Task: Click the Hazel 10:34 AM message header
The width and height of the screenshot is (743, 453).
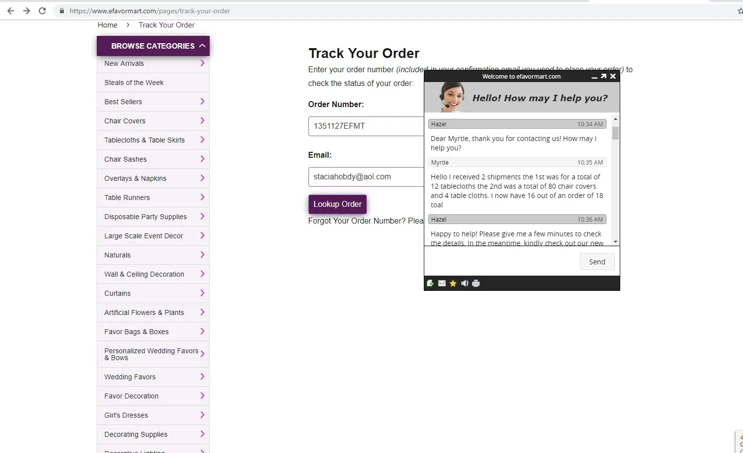Action: 517,124
